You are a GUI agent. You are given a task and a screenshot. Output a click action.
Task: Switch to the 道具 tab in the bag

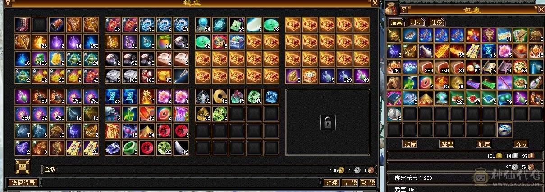(x=397, y=22)
